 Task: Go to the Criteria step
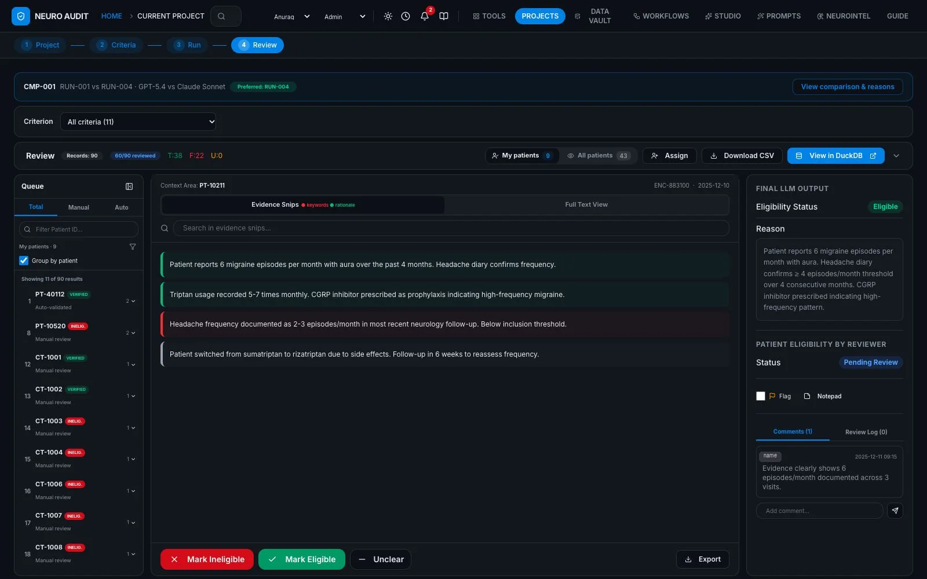point(116,45)
